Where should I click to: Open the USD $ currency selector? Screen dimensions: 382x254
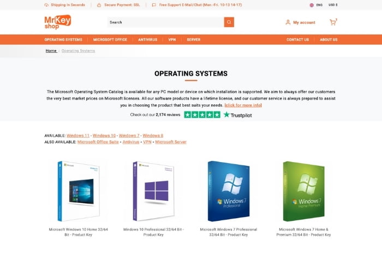(333, 5)
